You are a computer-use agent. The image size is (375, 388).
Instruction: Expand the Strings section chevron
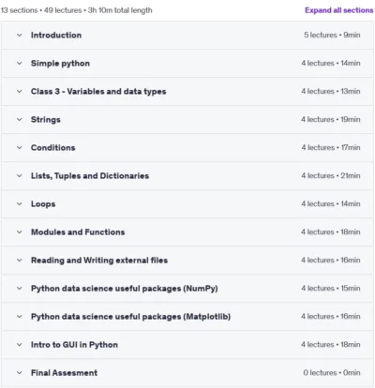(x=20, y=119)
